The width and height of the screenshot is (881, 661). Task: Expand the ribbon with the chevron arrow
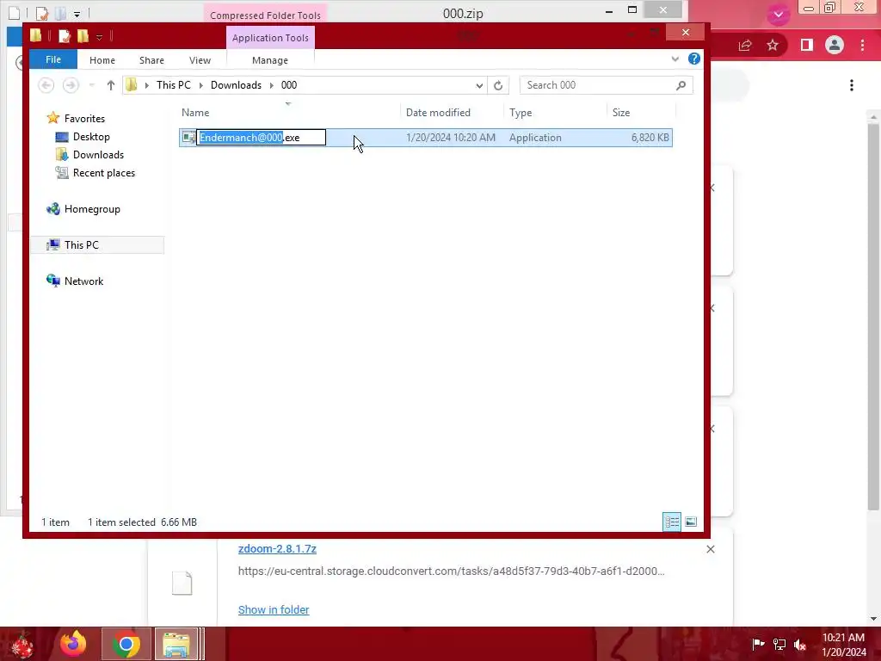point(675,59)
